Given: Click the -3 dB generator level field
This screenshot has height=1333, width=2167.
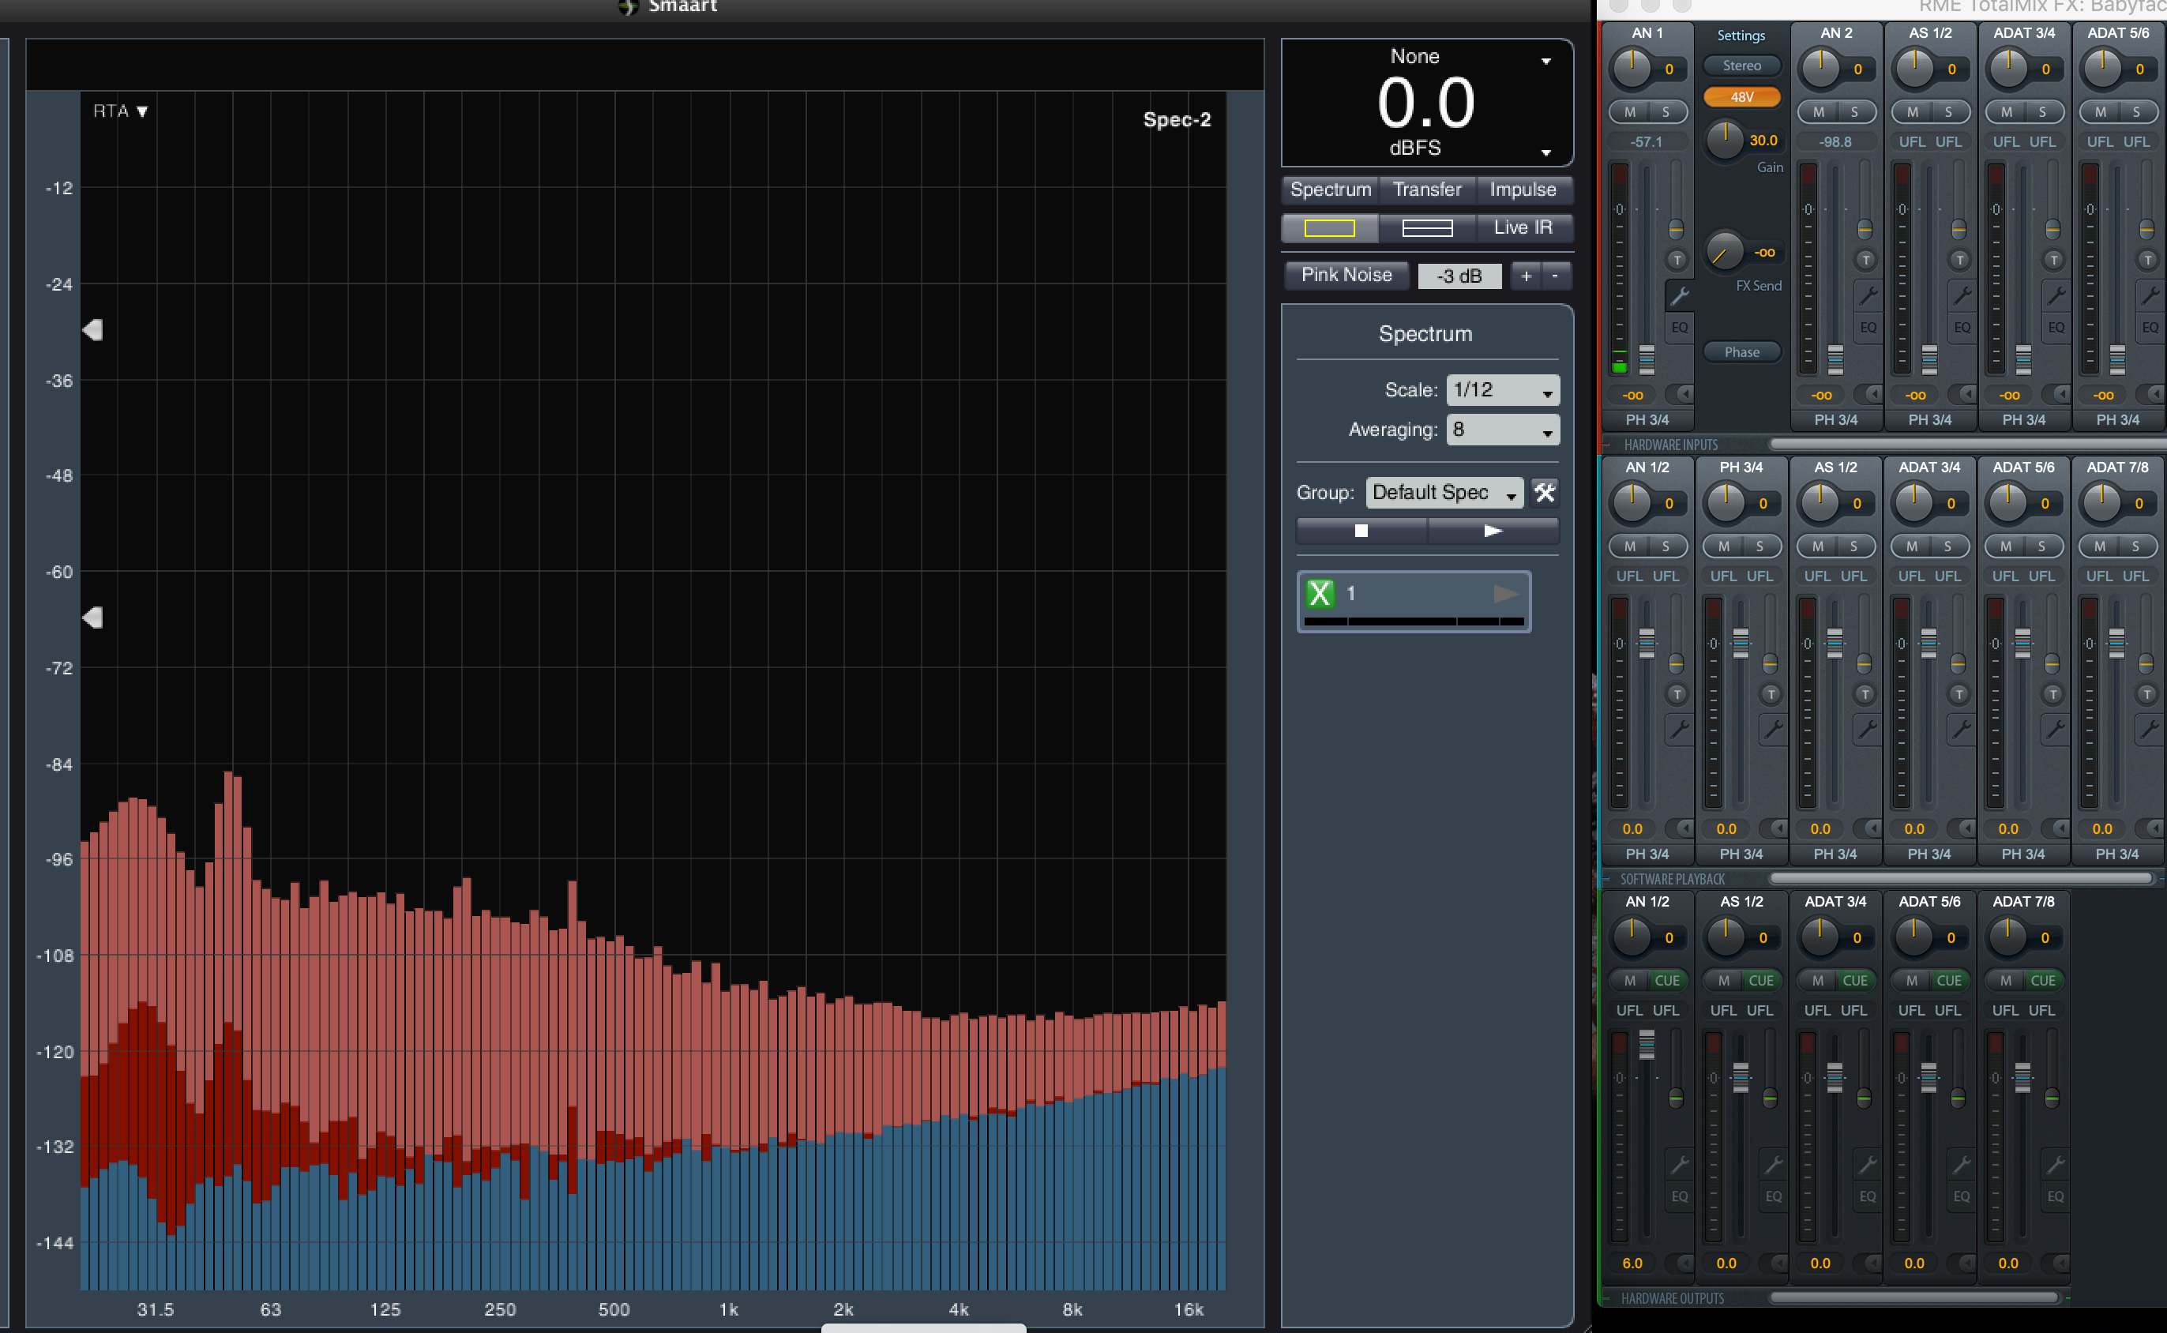Looking at the screenshot, I should click(x=1459, y=276).
